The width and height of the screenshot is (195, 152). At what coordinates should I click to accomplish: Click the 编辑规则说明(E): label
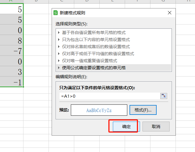[x=71, y=77]
